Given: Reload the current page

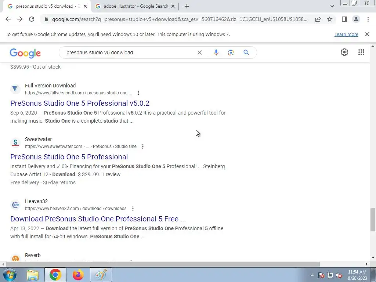Looking at the screenshot, I should 32,19.
